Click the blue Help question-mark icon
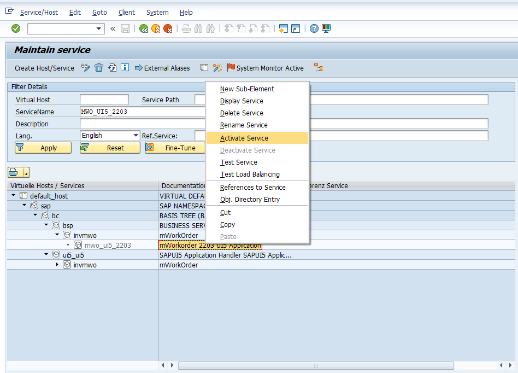This screenshot has width=518, height=373. [314, 28]
